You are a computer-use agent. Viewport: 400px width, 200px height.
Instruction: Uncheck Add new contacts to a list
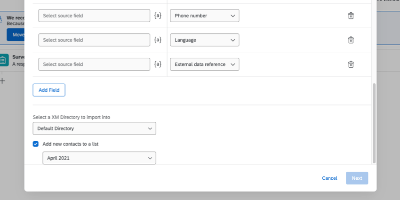coord(36,144)
